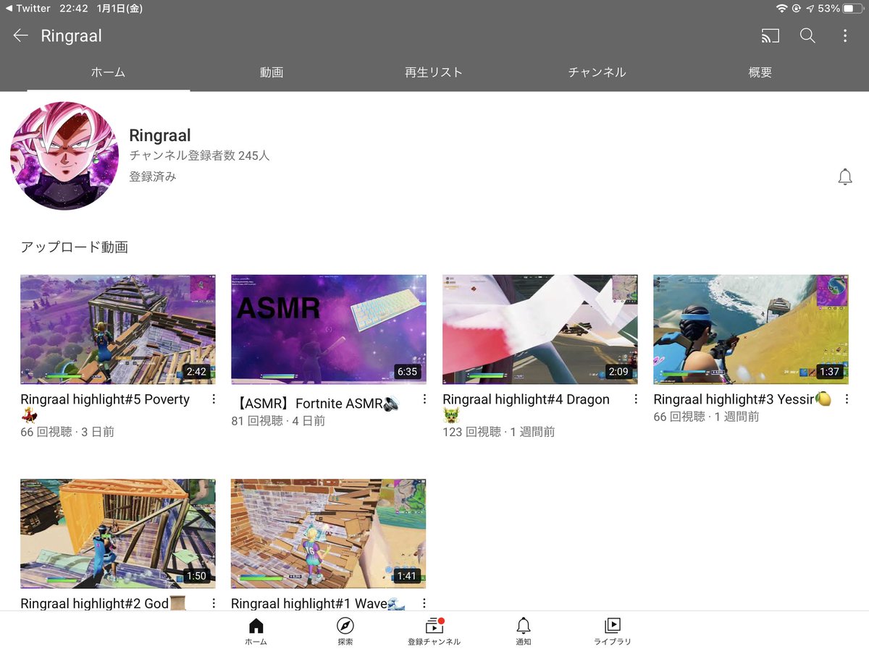Play the ASMR keyboard thumbnail
Screen dimensions: 869x651
point(329,329)
